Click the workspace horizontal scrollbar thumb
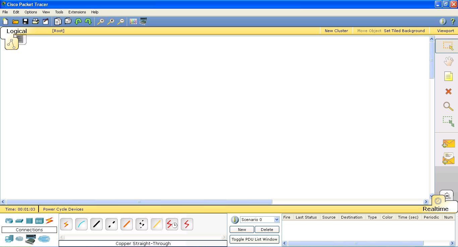 click(139, 202)
